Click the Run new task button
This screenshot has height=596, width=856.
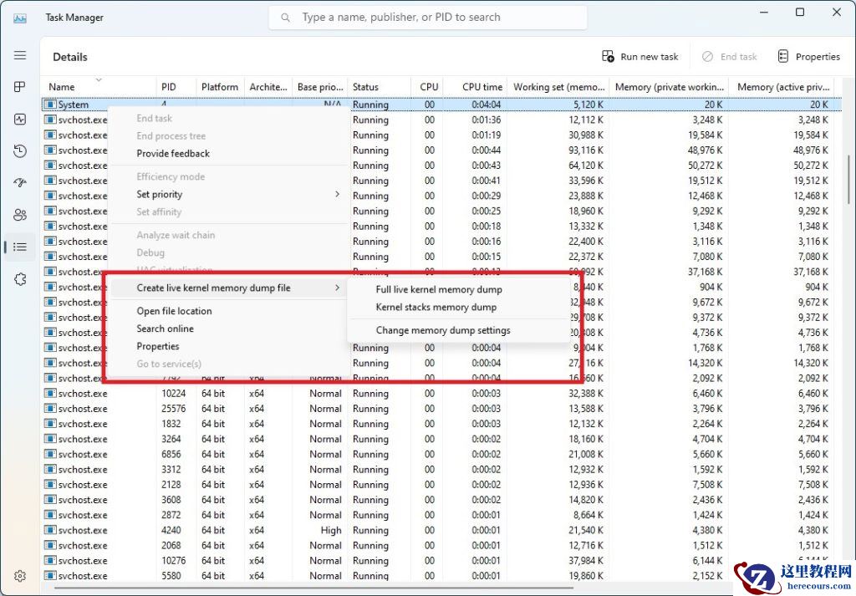click(639, 56)
